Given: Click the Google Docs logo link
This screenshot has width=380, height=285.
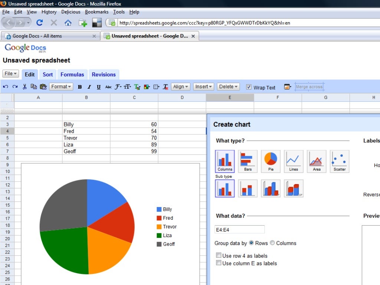Looking at the screenshot, I should tap(26, 48).
